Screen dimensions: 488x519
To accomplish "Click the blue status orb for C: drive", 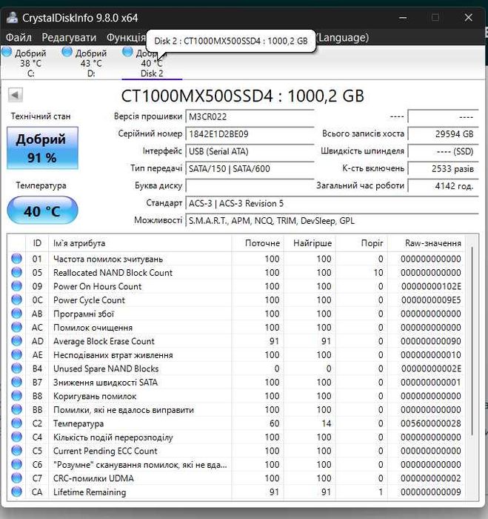I will 7,52.
